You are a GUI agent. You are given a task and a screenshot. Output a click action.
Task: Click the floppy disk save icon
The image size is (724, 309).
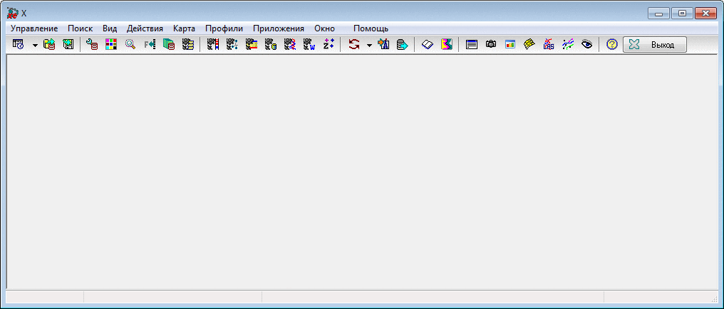68,45
